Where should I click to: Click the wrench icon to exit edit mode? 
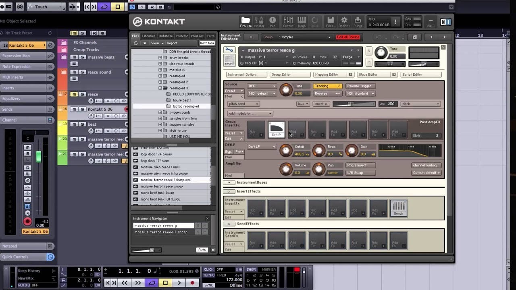[229, 50]
